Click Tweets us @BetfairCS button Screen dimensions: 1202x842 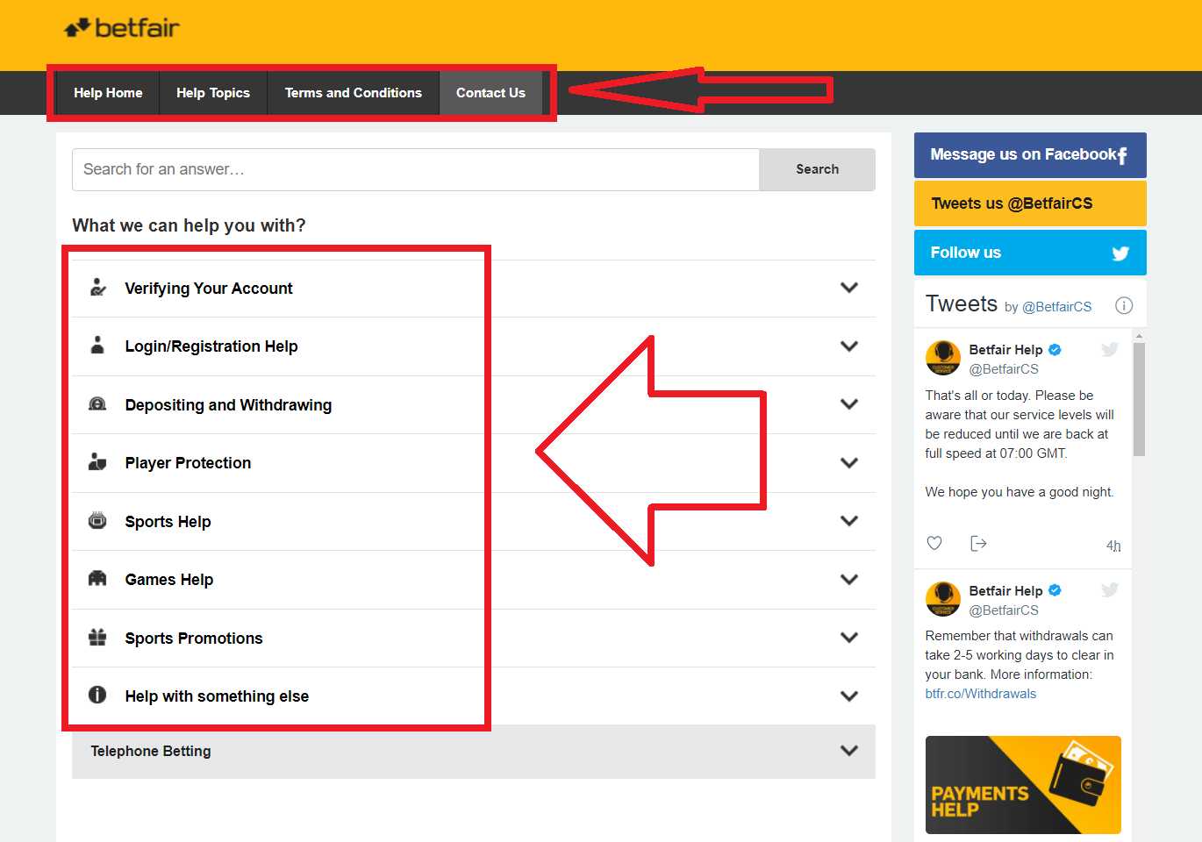coord(1030,203)
